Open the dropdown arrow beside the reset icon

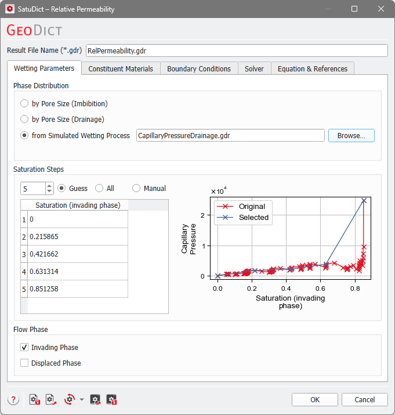coord(82,399)
